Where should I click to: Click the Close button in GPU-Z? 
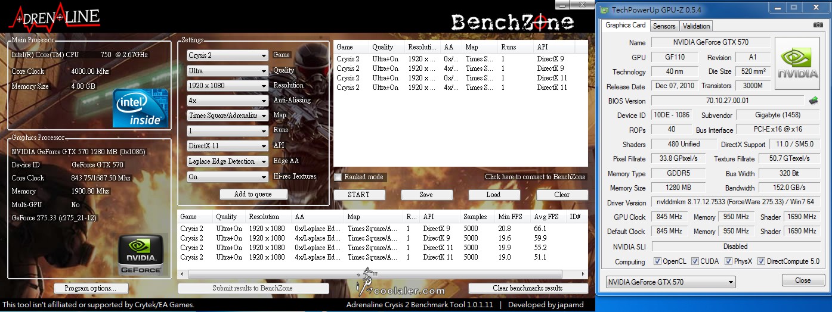click(803, 280)
